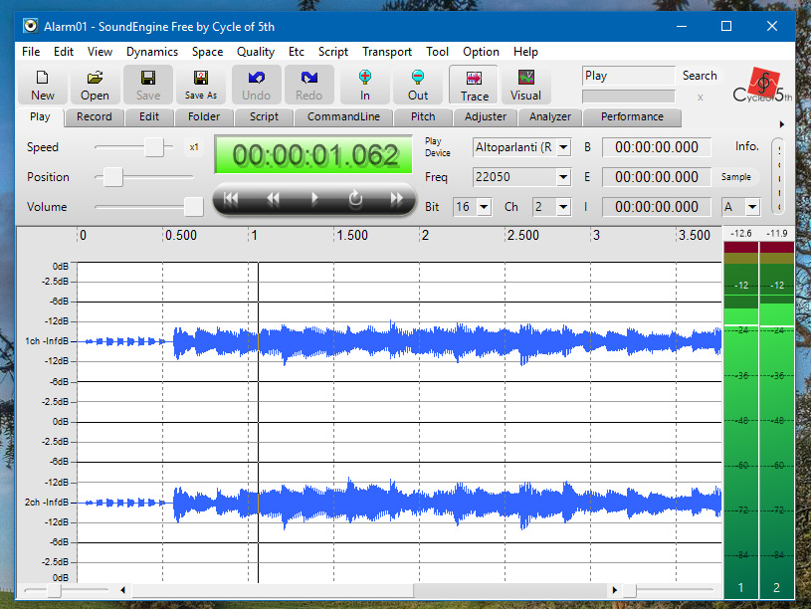811x609 pixels.
Task: Switch to the Analyzer tab
Action: (x=550, y=117)
